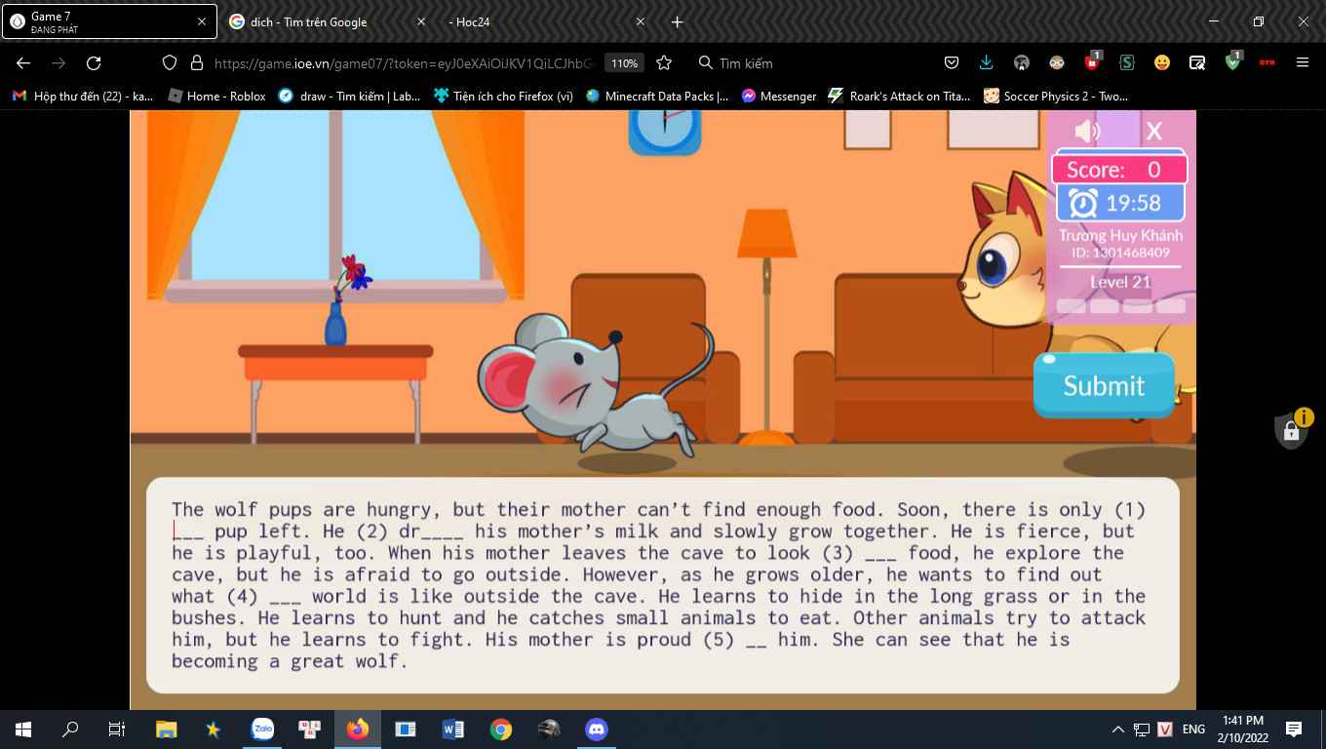Click the Submit button
Screen dimensions: 1326x749
point(1104,385)
